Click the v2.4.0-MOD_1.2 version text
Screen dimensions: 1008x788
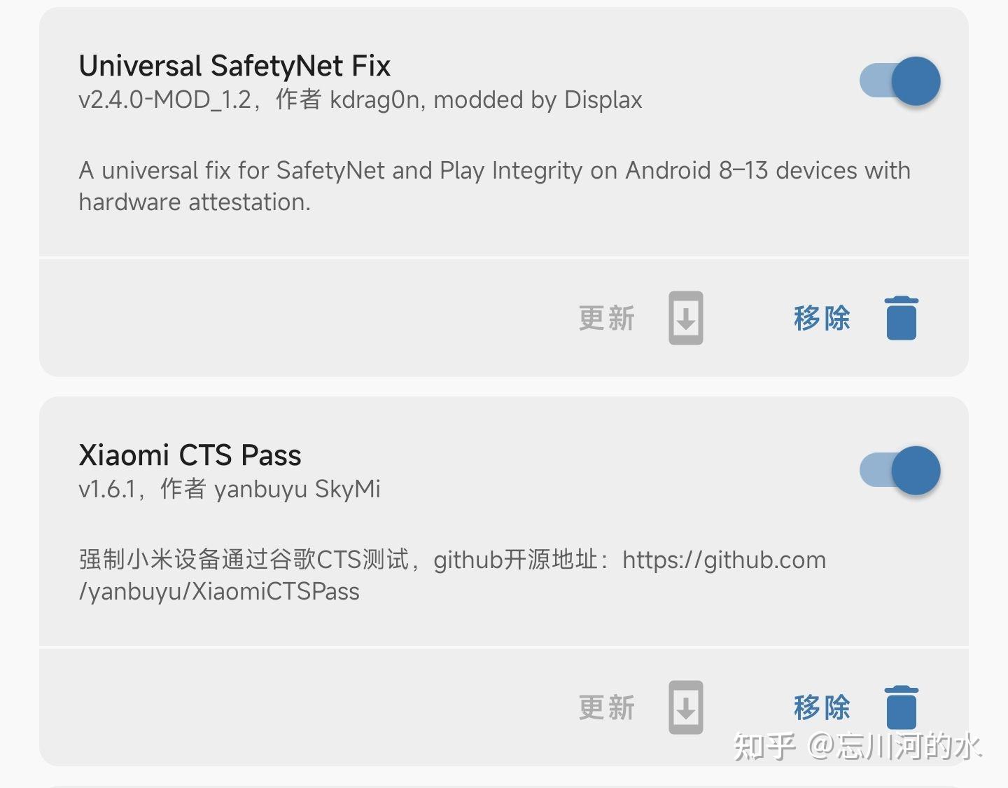[165, 100]
